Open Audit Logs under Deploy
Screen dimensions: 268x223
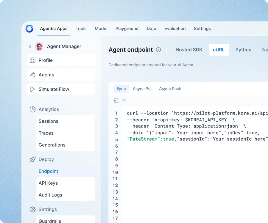tap(66, 195)
